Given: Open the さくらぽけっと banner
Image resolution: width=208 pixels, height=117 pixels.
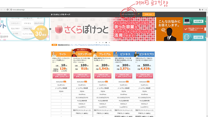Looking at the screenshot, I should click(x=103, y=29).
